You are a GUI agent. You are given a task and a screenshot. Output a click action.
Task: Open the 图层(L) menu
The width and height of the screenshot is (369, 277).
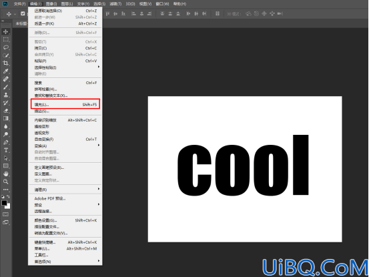click(67, 4)
